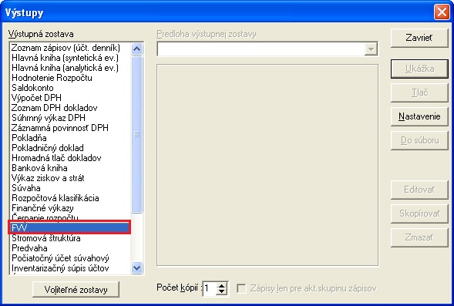
Task: Click the Zavrieť button
Action: point(419,38)
